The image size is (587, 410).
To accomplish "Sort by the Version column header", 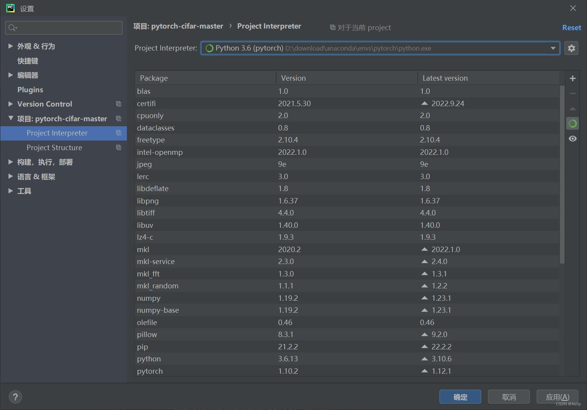I will [347, 78].
